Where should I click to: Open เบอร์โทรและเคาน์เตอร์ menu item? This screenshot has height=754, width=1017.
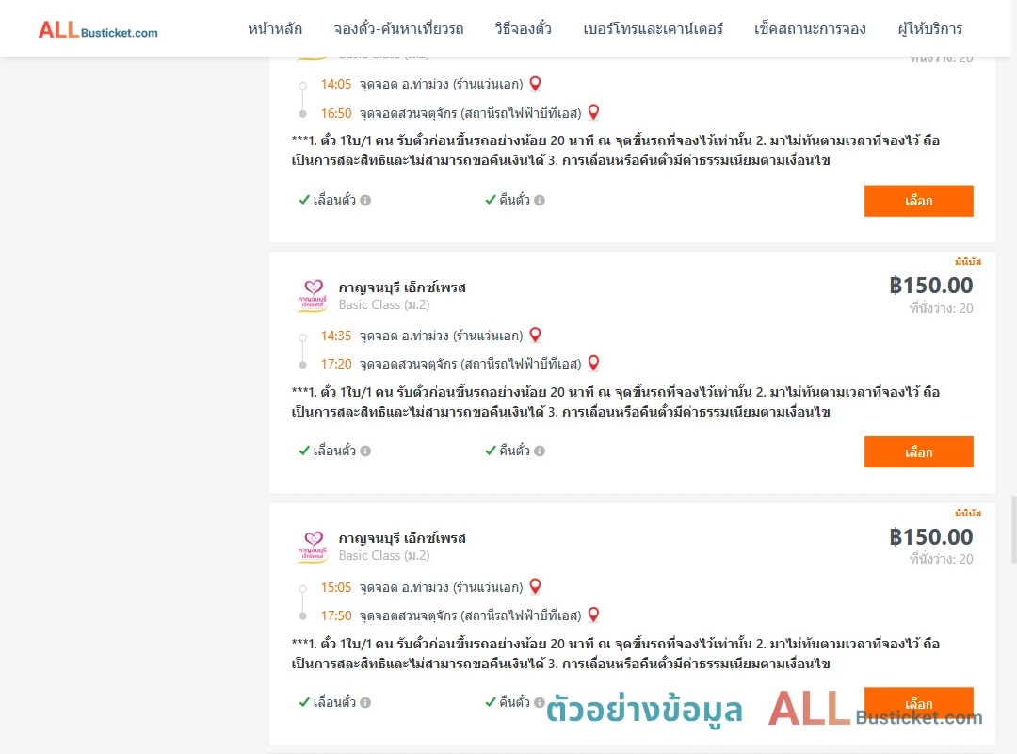[653, 29]
